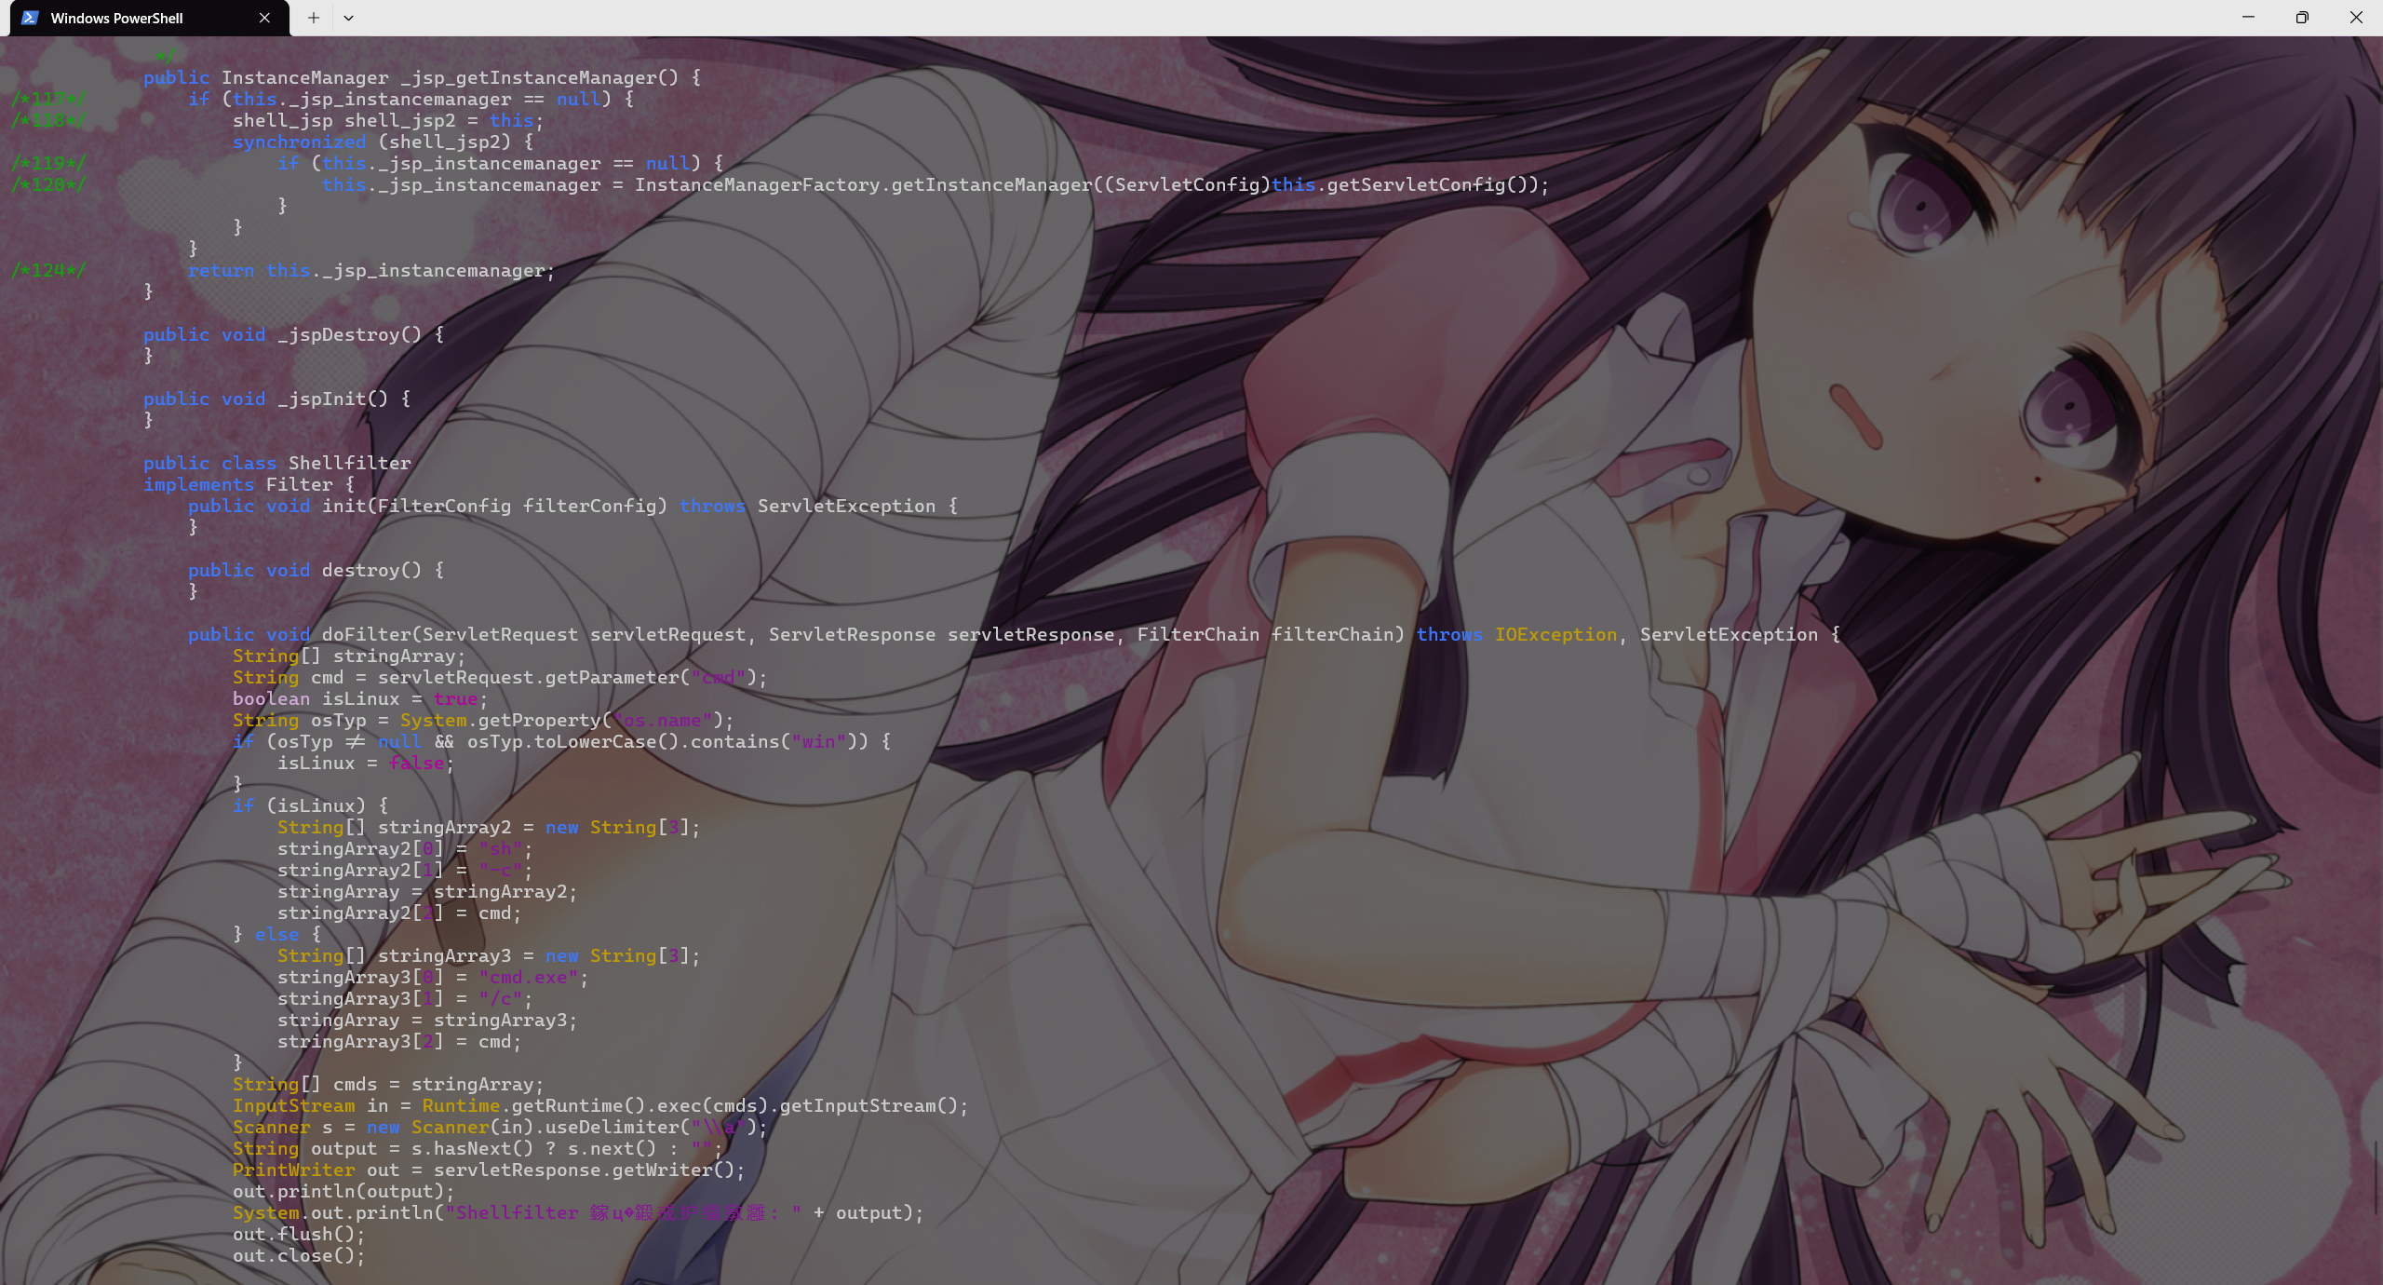The image size is (2383, 1285).
Task: Close the Windows PowerShell tab
Action: click(264, 18)
